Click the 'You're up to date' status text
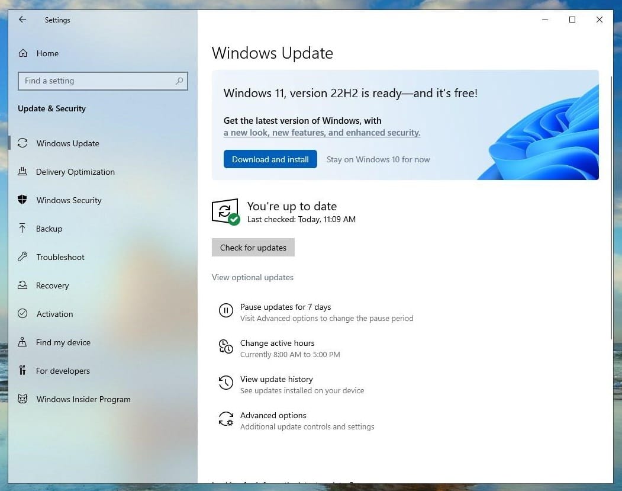 [292, 206]
